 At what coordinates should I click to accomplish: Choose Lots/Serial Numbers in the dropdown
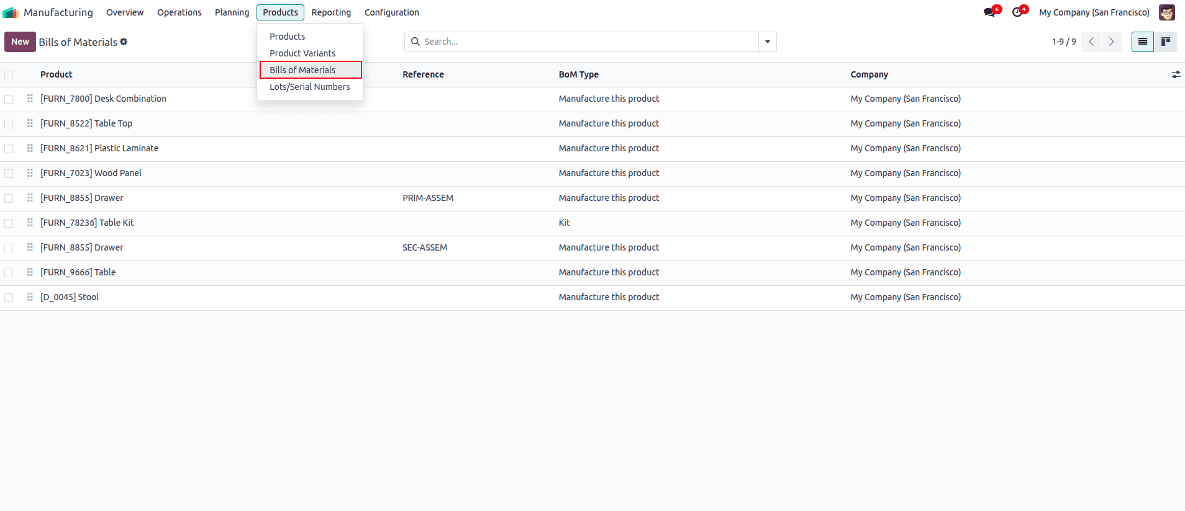click(310, 87)
